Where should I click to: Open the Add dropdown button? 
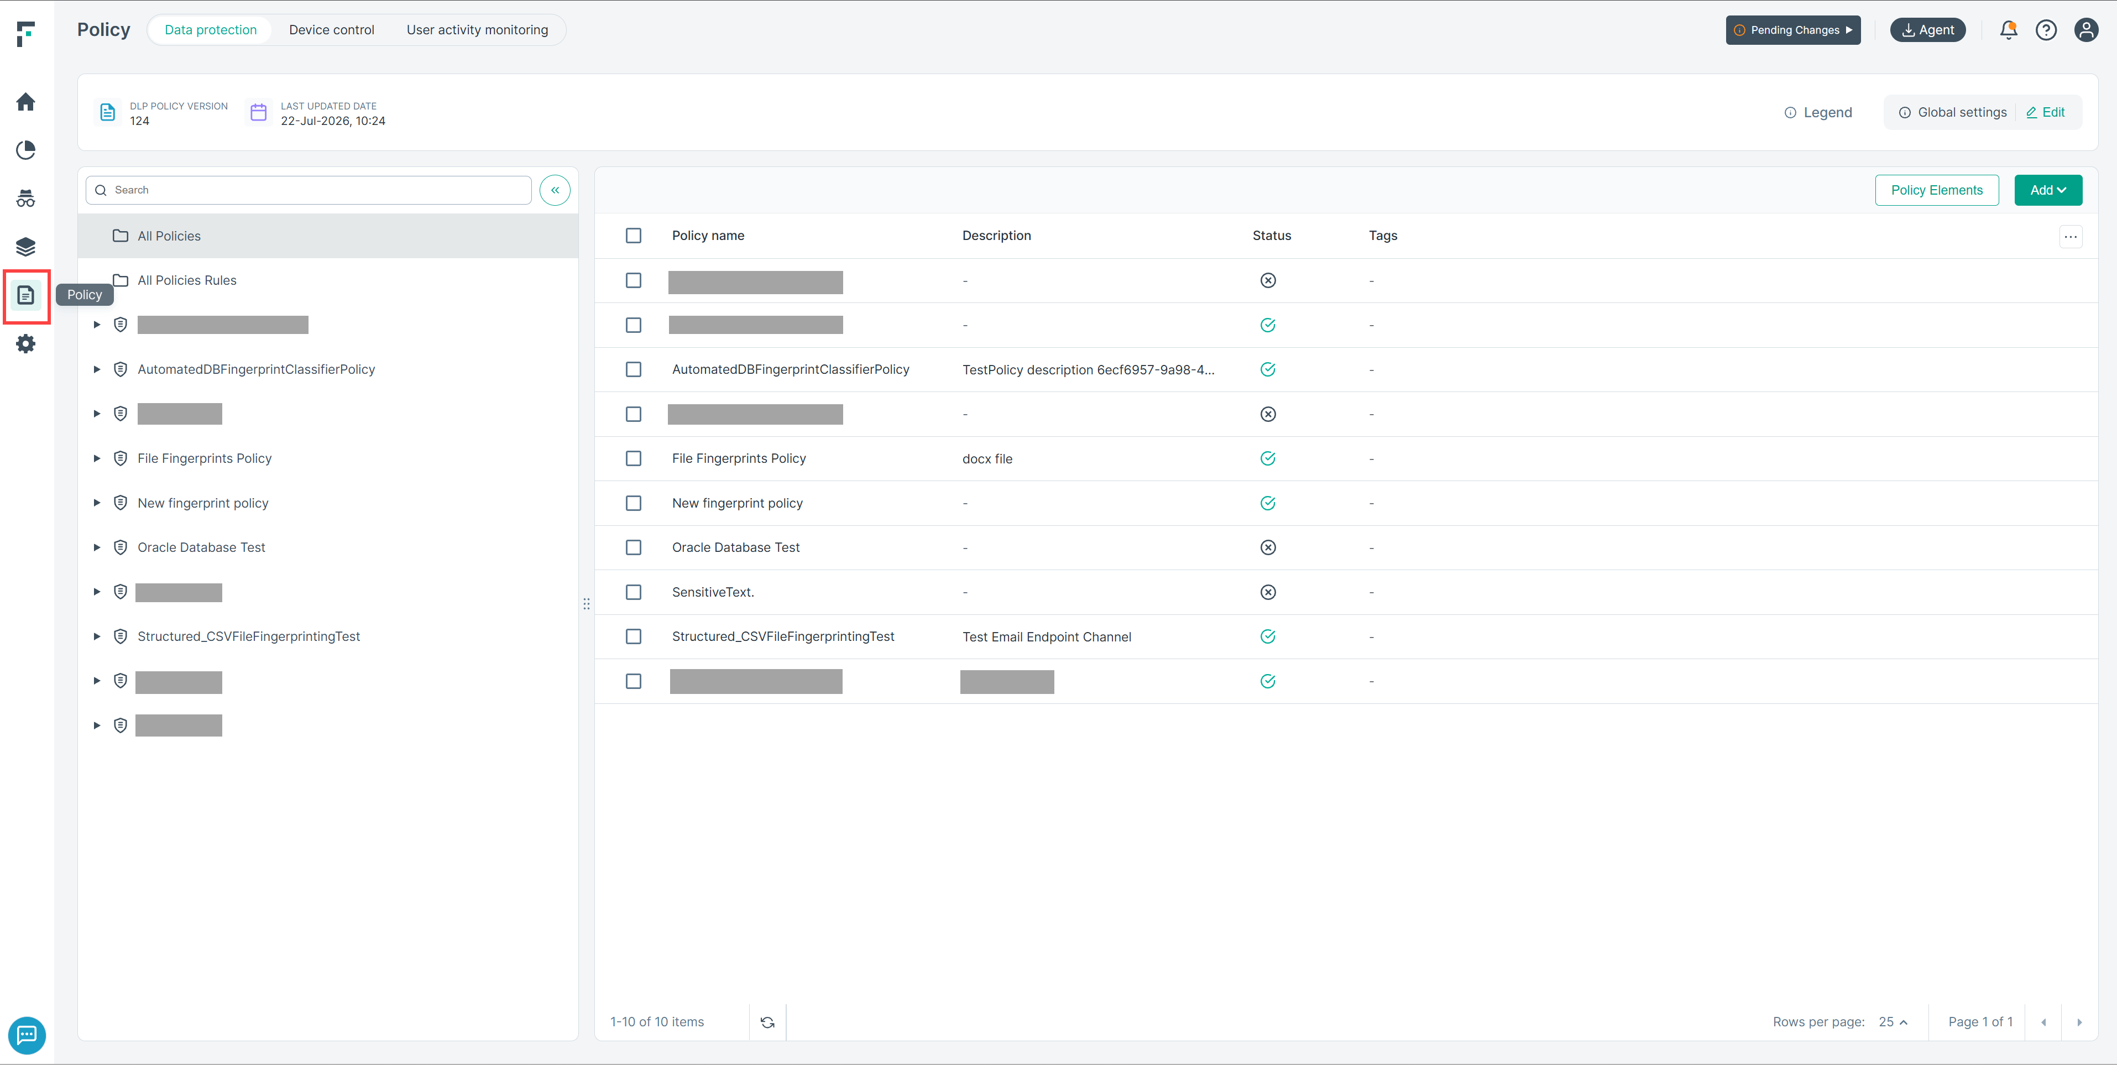tap(2048, 191)
